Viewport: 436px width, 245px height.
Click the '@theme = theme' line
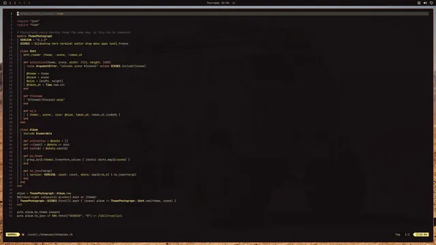37,73
